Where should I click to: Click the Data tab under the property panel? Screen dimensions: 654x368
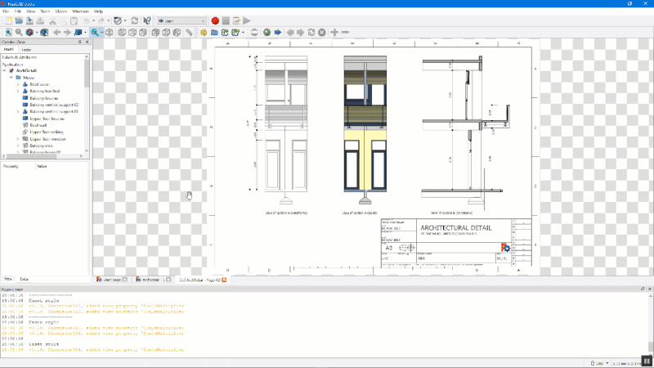click(25, 279)
